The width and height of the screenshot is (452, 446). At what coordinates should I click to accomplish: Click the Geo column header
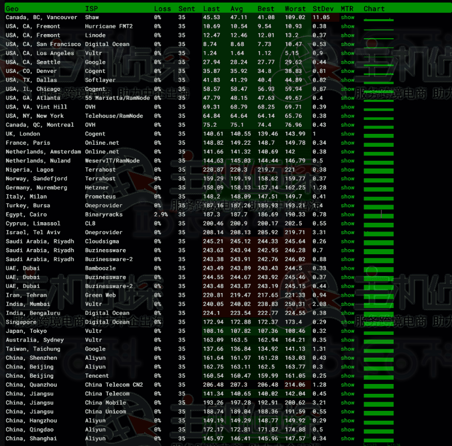pos(12,9)
